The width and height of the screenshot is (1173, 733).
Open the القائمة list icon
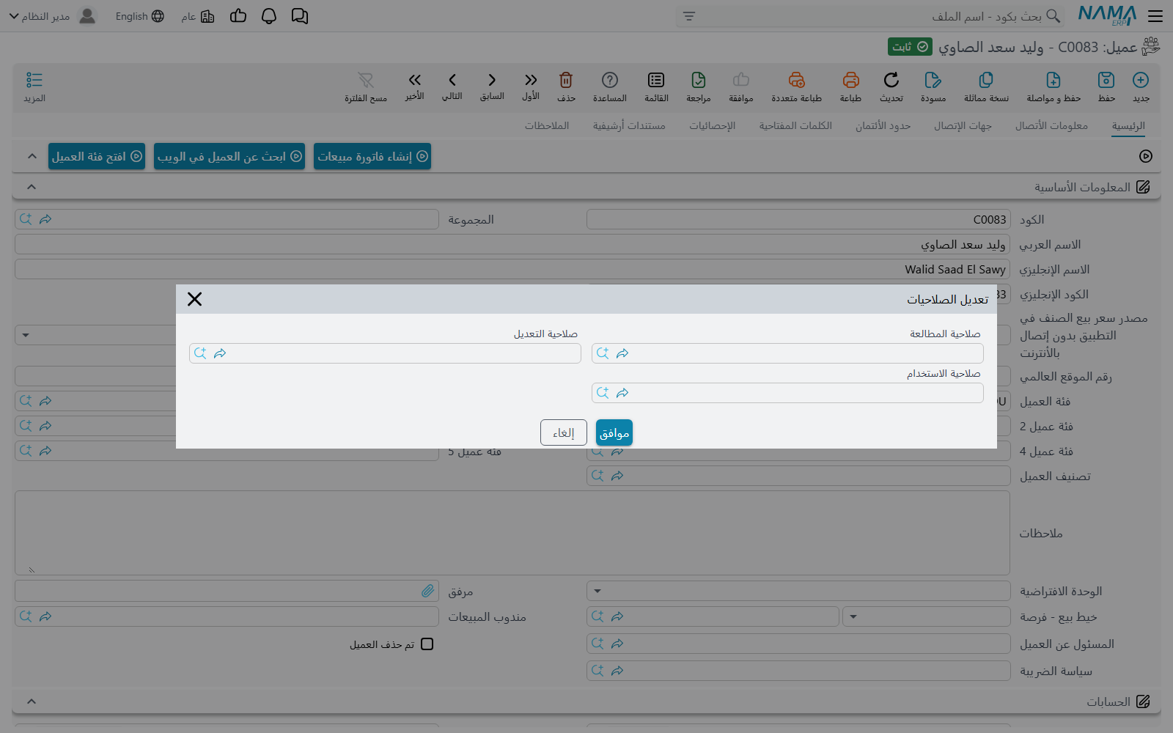pyautogui.click(x=656, y=80)
